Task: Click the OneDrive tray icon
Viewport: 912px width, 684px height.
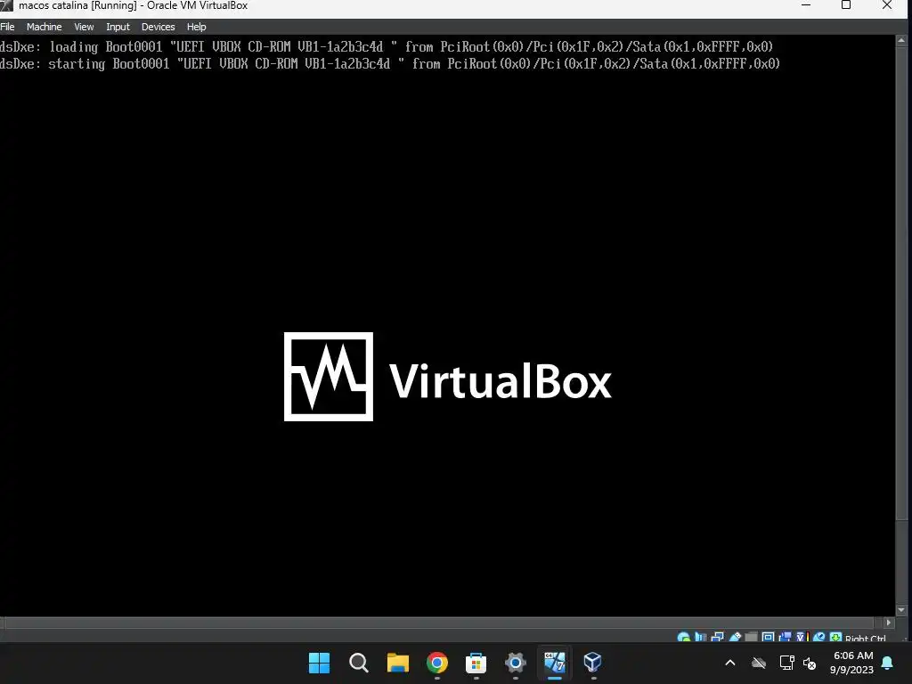Action: (759, 663)
